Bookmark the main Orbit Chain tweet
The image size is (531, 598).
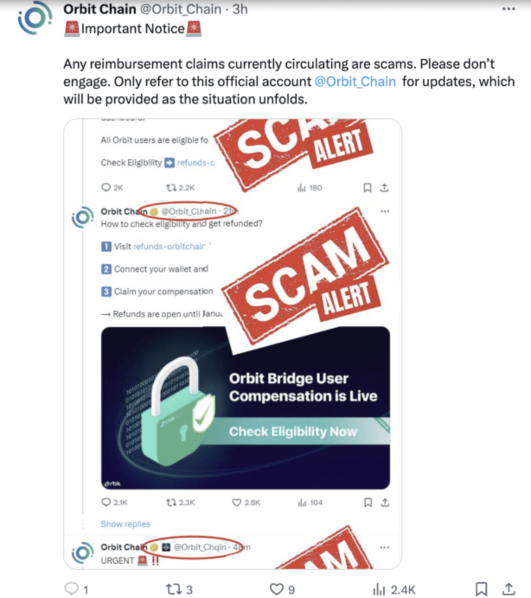coord(481,589)
